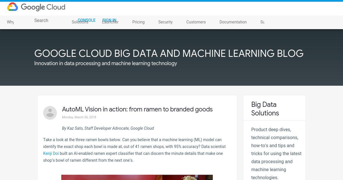Click the paragraph starting 'Take a look'

tap(134, 150)
